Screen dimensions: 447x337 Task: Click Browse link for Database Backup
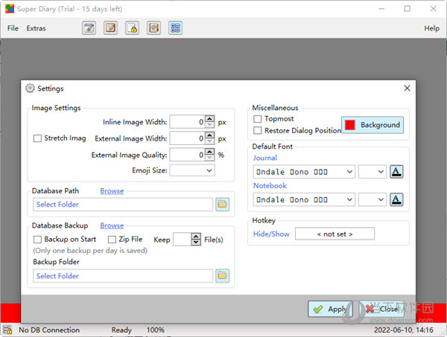point(112,225)
